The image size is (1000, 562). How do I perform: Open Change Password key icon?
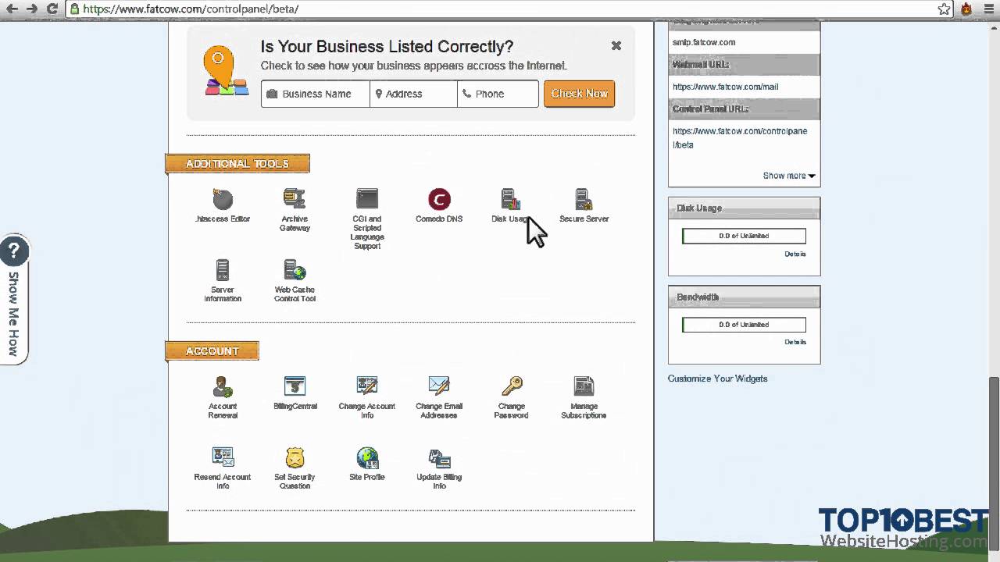[512, 386]
